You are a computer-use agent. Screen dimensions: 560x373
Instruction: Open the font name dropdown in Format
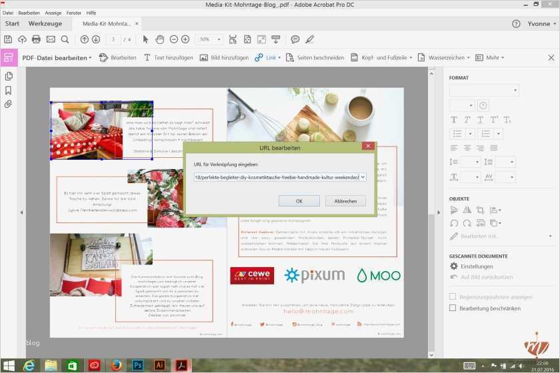click(x=484, y=91)
